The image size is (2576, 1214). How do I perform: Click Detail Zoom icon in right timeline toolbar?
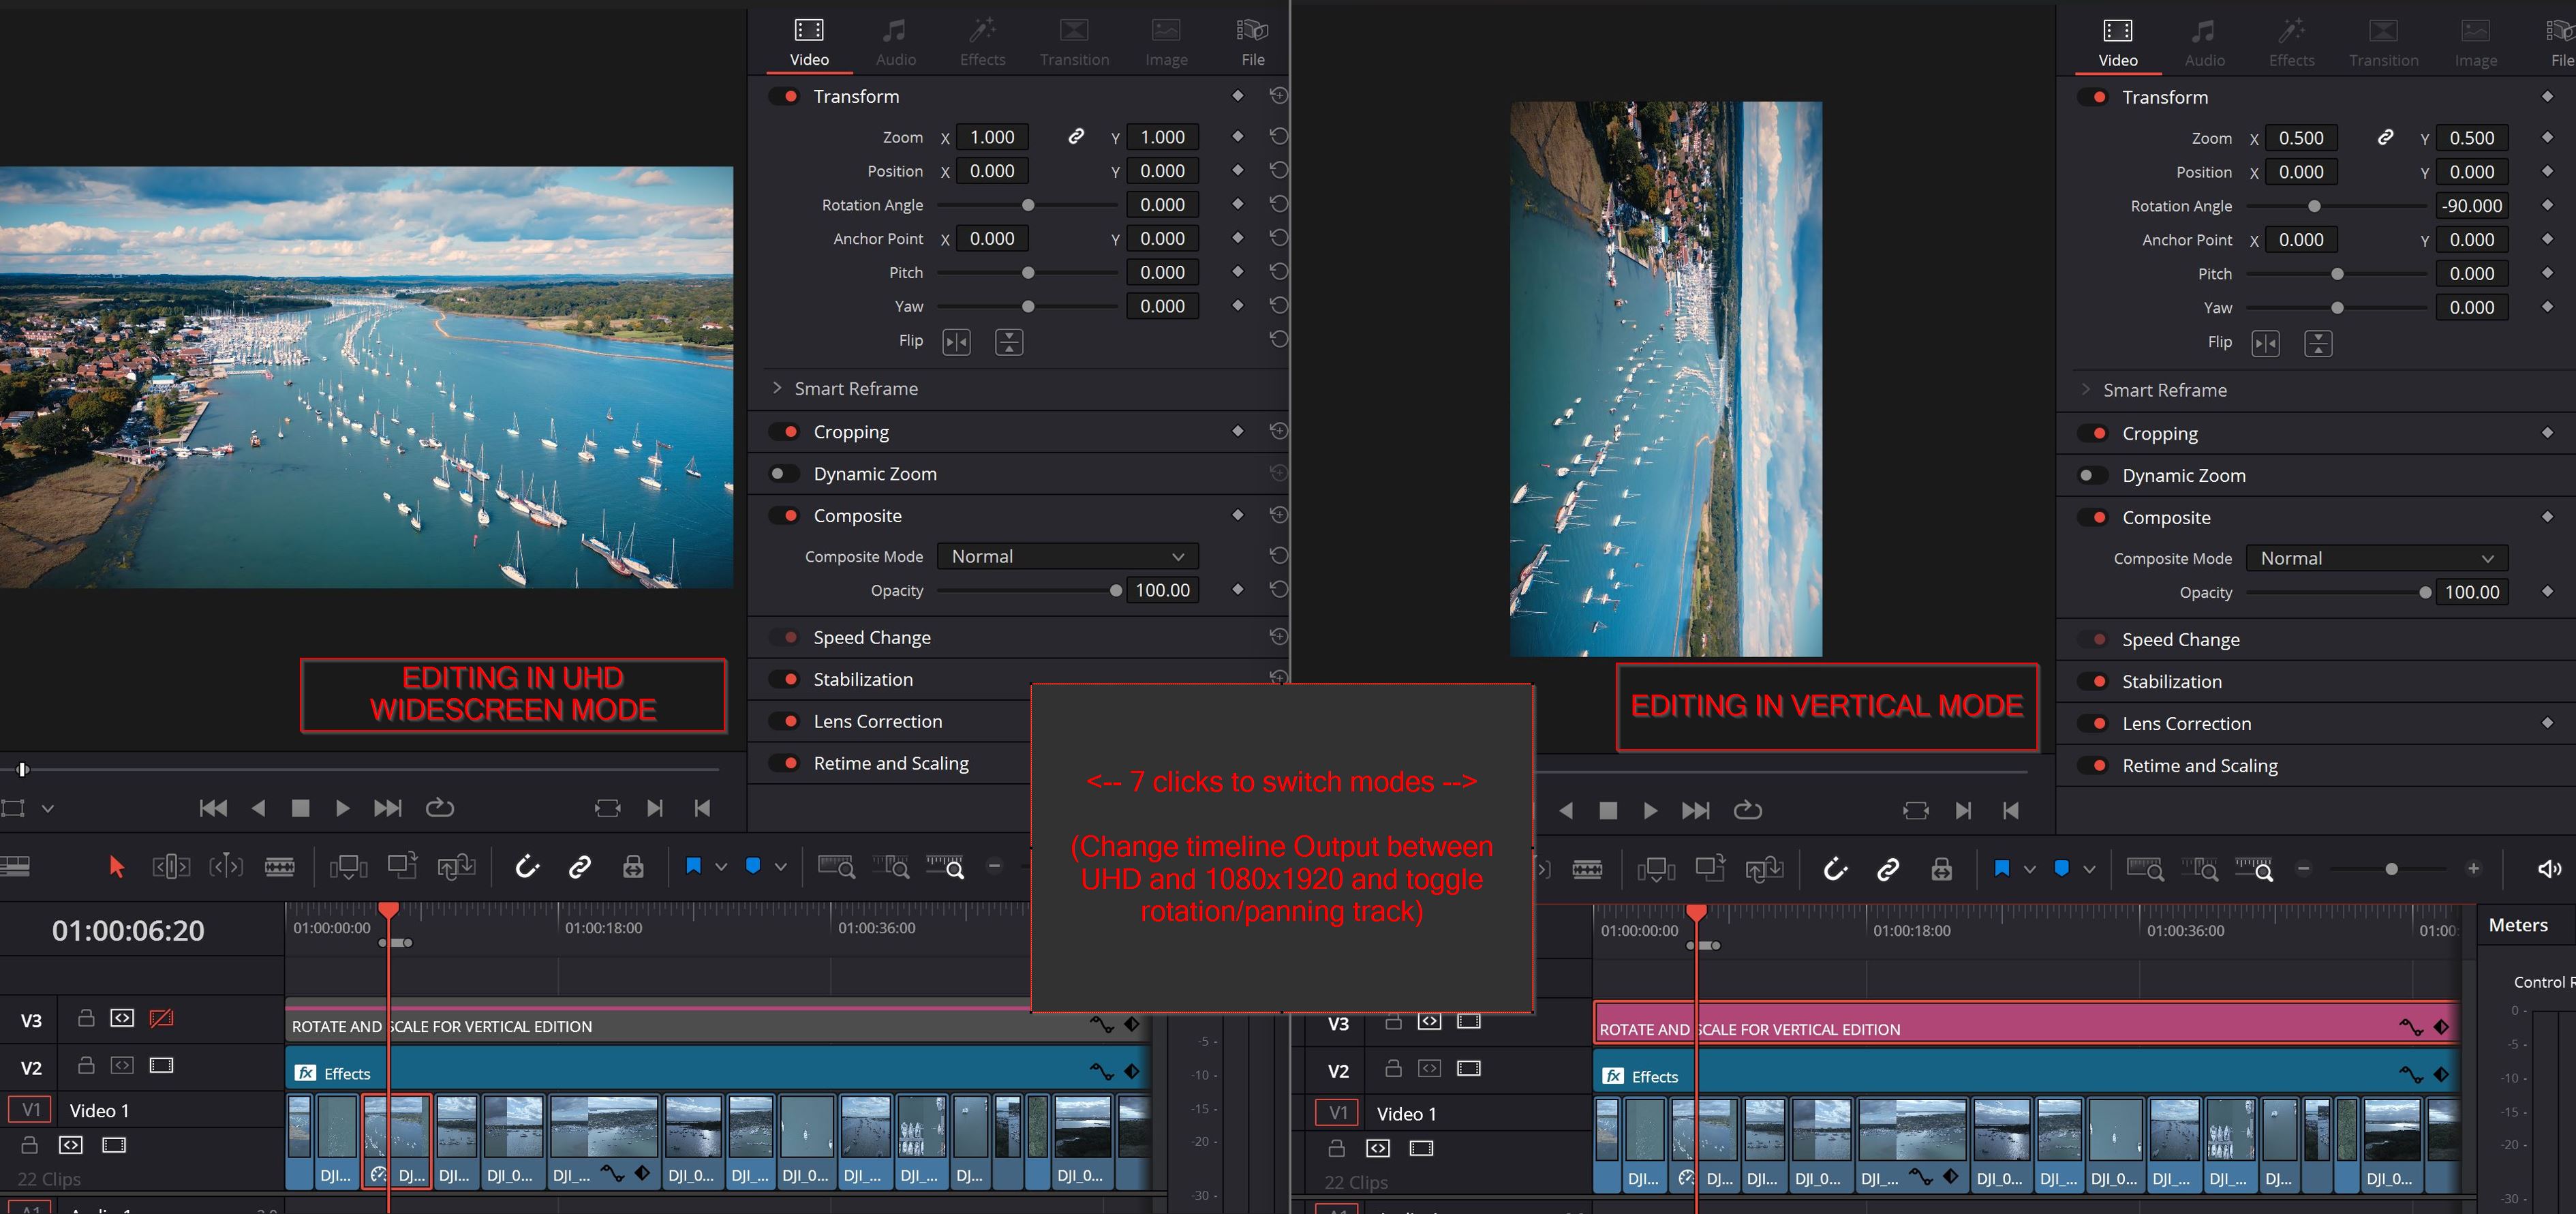pyautogui.click(x=2199, y=869)
